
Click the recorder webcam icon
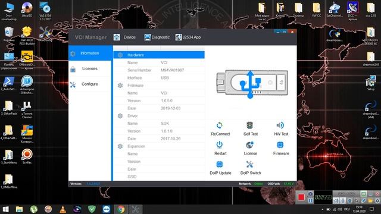click(x=349, y=201)
